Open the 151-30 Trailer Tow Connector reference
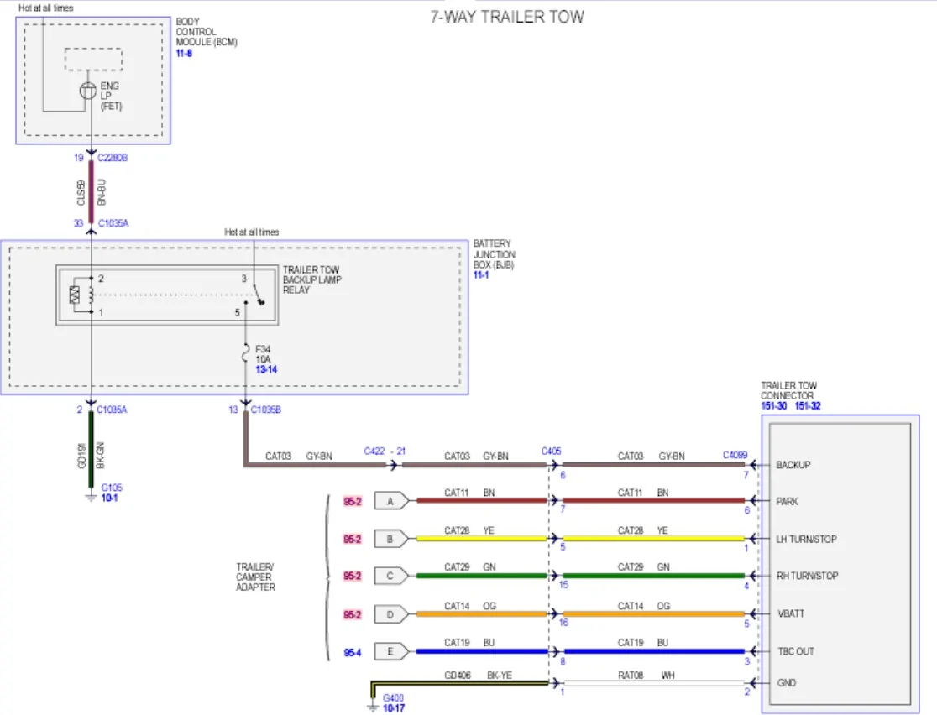This screenshot has height=715, width=937. click(x=773, y=406)
